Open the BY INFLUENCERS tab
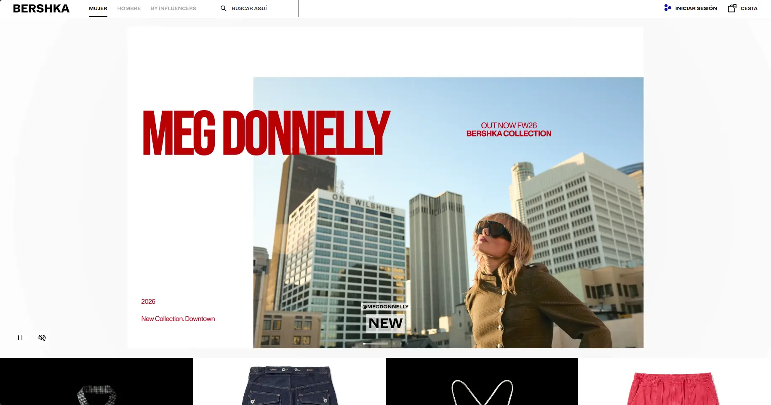The image size is (771, 405). click(x=173, y=8)
